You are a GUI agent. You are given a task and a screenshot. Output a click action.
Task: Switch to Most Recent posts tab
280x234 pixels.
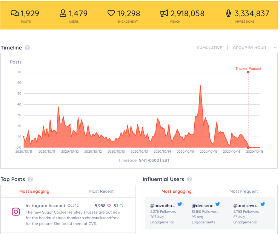(x=101, y=191)
